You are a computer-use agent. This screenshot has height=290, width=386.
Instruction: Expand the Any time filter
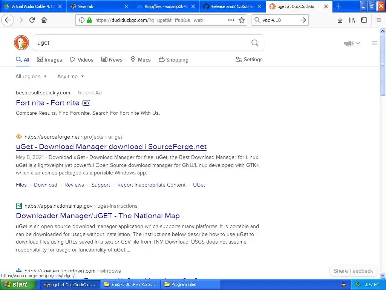point(70,76)
